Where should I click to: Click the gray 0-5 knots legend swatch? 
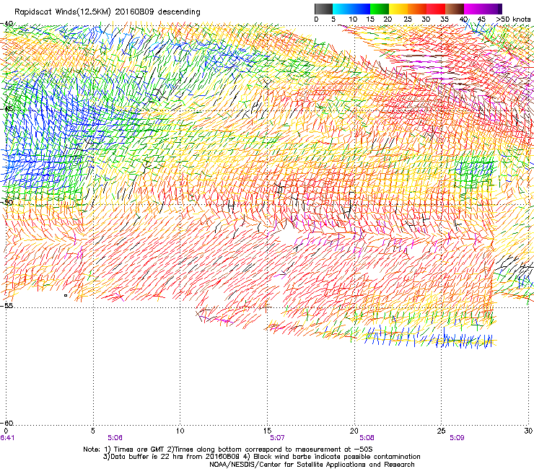[323, 9]
